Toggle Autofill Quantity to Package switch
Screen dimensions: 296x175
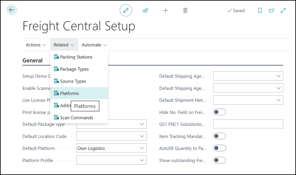click(x=219, y=148)
